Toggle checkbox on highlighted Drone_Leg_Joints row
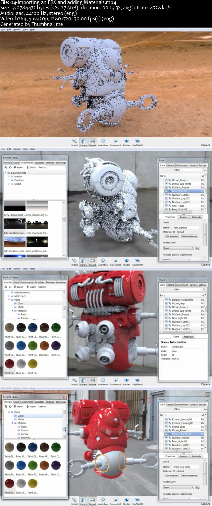Image resolution: width=212 pixels, height=506 pixels. click(166, 434)
